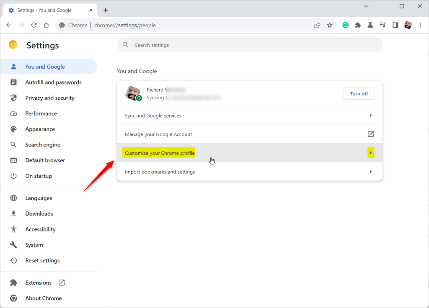Click the Sync and Google services arrow
The width and height of the screenshot is (429, 308).
tap(371, 116)
